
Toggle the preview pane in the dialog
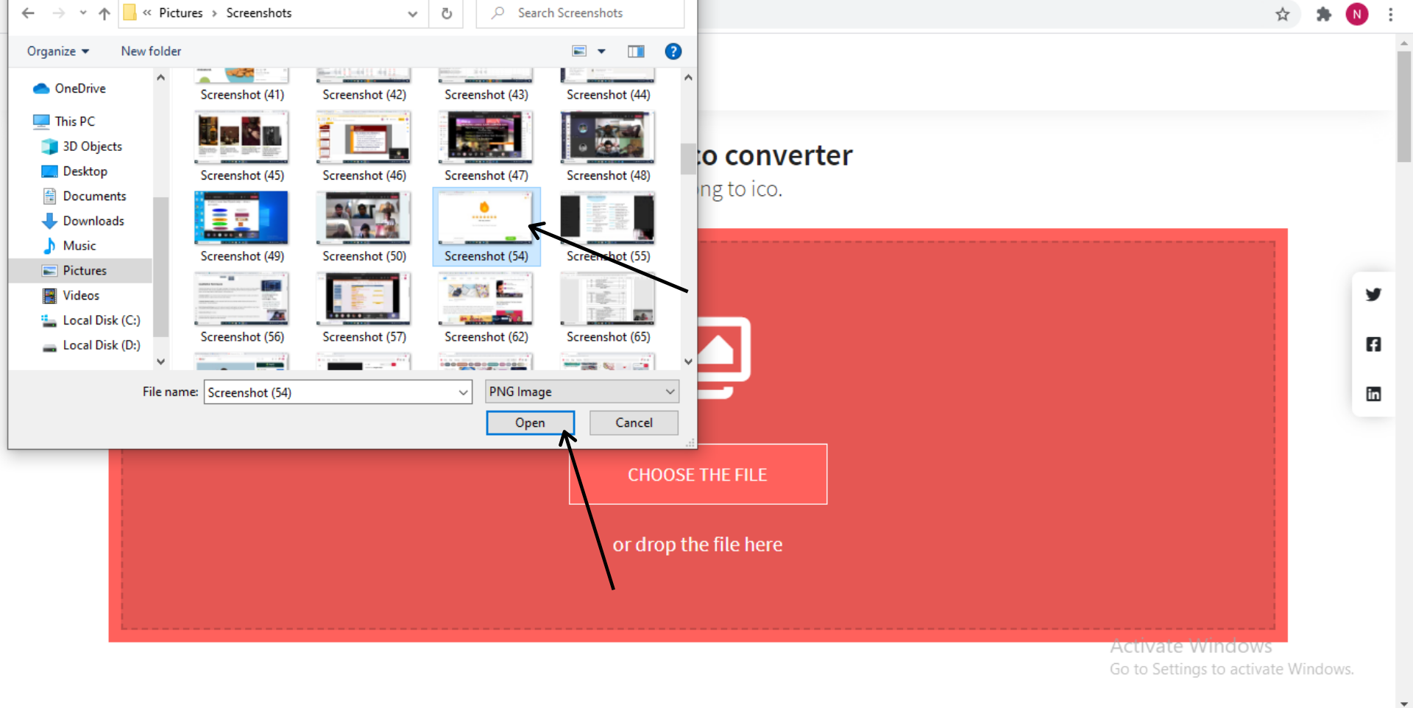point(636,51)
